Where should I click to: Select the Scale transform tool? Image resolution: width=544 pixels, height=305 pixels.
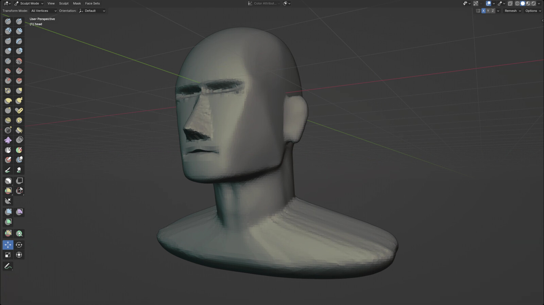(x=8, y=255)
